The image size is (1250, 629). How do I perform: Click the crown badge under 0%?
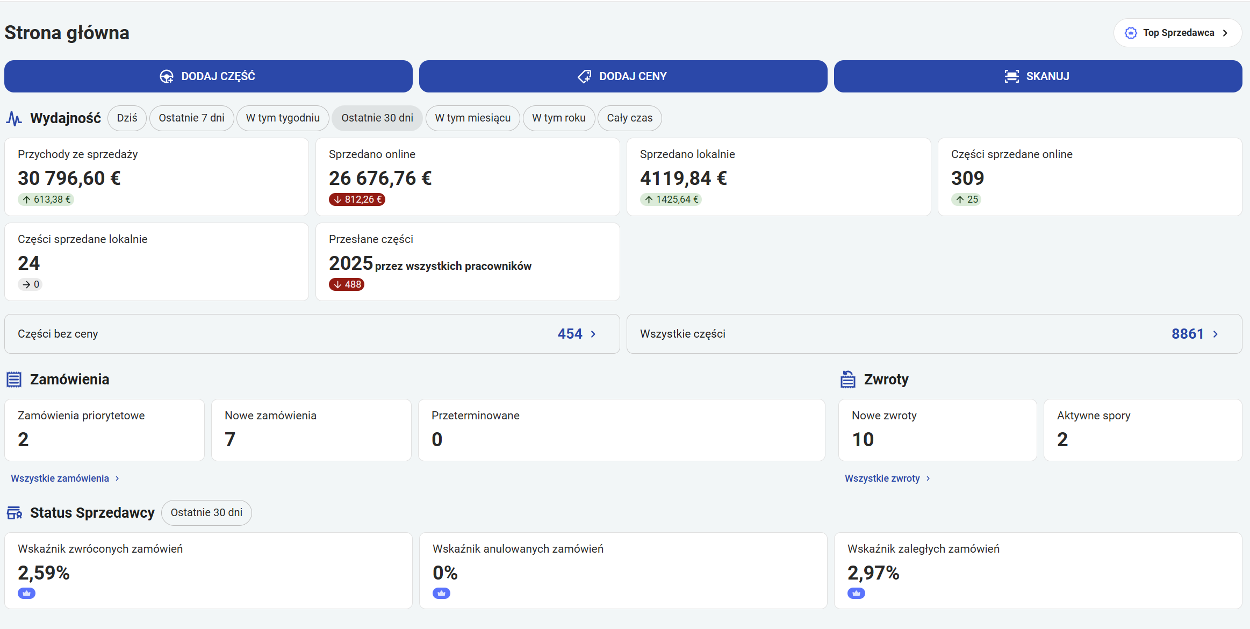[x=441, y=594]
